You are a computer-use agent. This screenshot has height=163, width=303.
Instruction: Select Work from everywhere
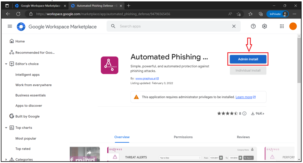(33, 85)
